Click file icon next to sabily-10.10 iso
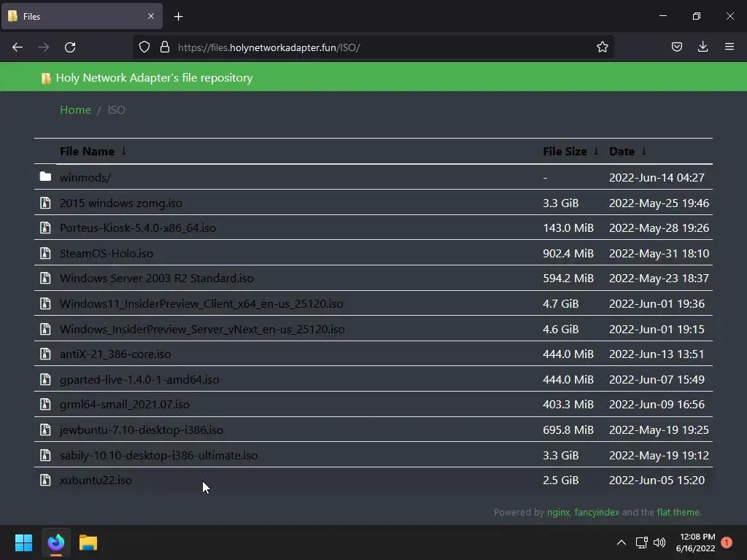This screenshot has width=747, height=560. 45,455
